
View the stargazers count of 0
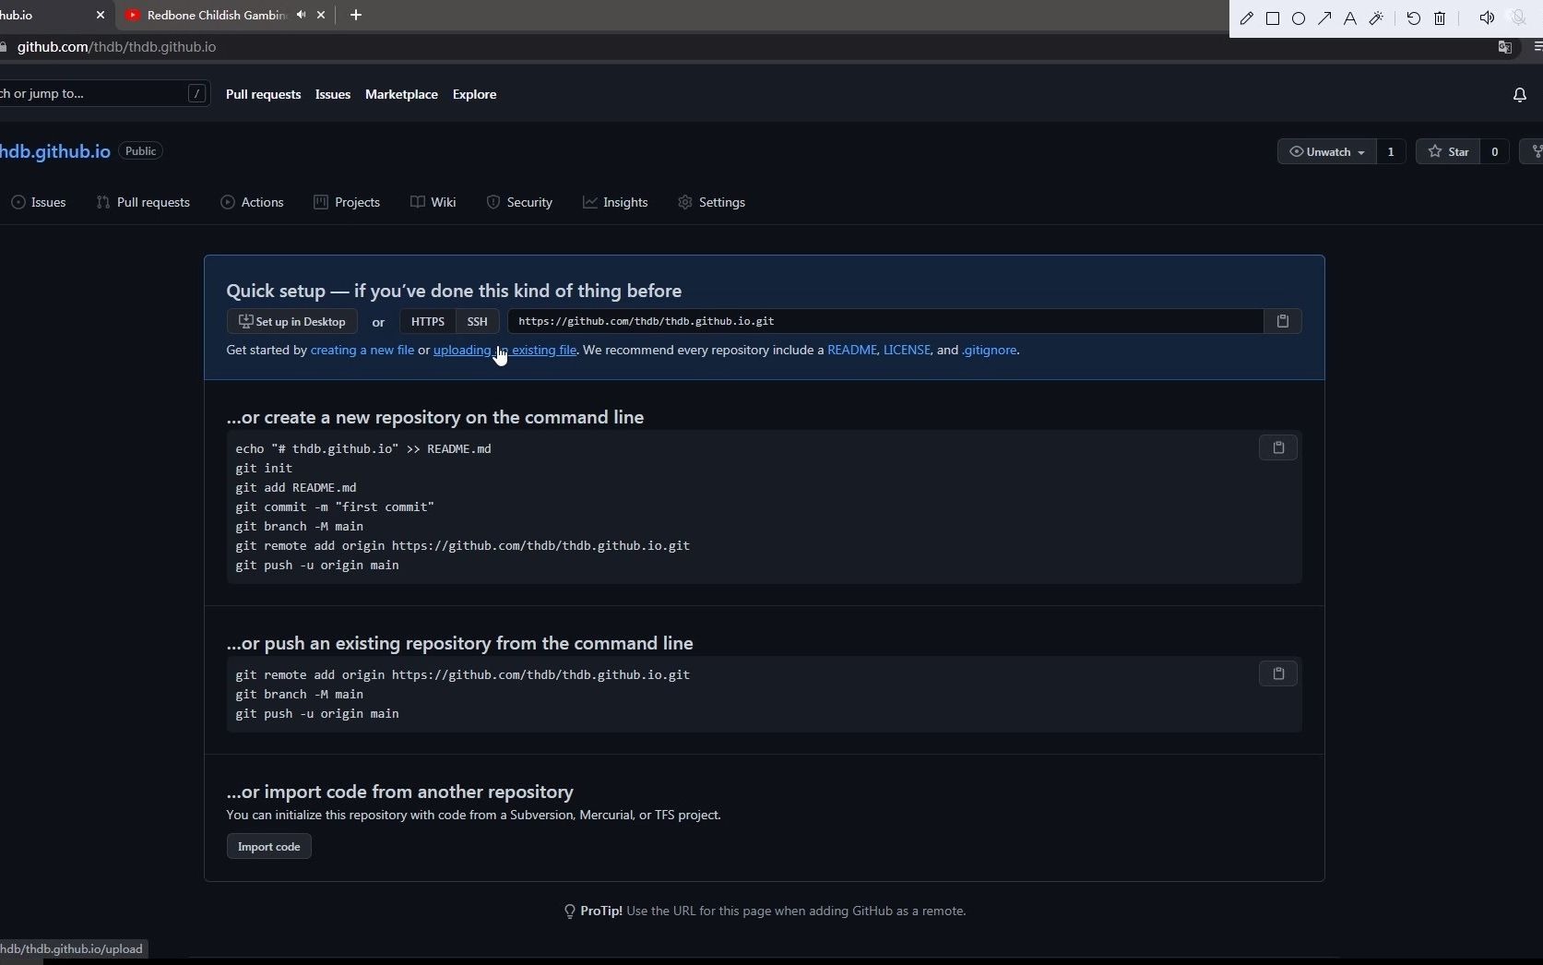click(1494, 151)
